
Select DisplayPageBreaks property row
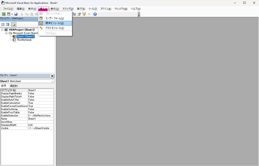27,94
